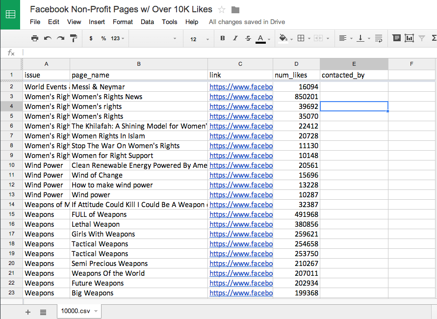Star this spreadsheet document

point(222,10)
